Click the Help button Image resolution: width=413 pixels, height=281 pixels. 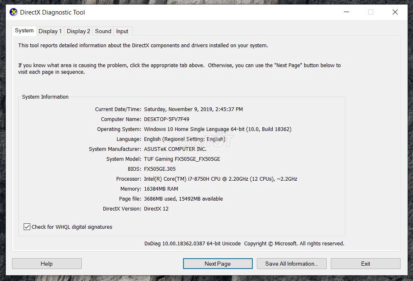coord(46,264)
